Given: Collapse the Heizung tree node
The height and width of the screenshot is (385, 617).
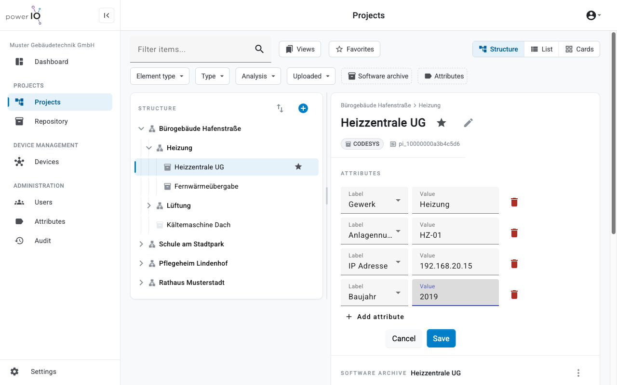Looking at the screenshot, I should tap(149, 148).
